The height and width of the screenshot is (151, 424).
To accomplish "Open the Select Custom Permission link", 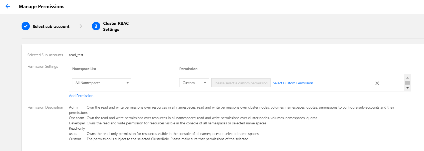I will point(293,83).
